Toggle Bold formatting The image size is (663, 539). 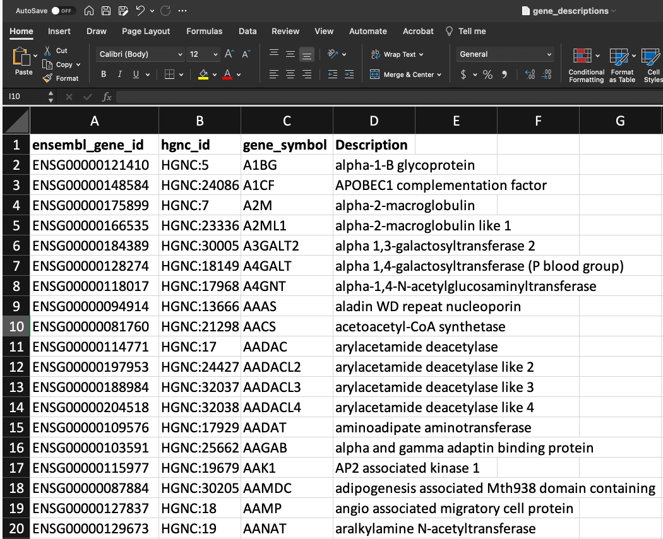click(104, 74)
